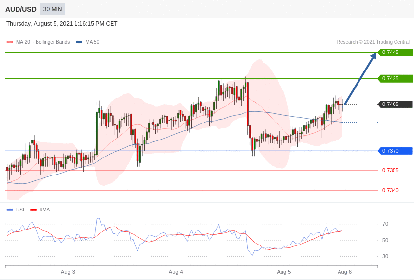The image size is (414, 280).
Task: Click the RSI legend swatch
Action: tap(10, 210)
